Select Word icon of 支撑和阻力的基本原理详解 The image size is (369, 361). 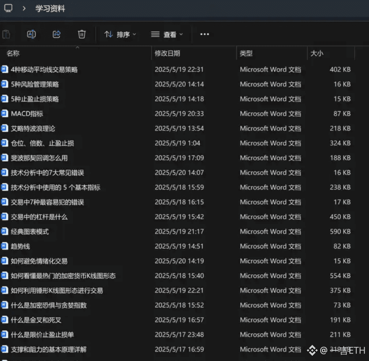[4, 350]
